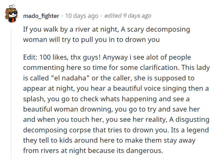The image size is (214, 159).
Task: Click the avatar's orange shirt
Action: pyautogui.click(x=13, y=20)
